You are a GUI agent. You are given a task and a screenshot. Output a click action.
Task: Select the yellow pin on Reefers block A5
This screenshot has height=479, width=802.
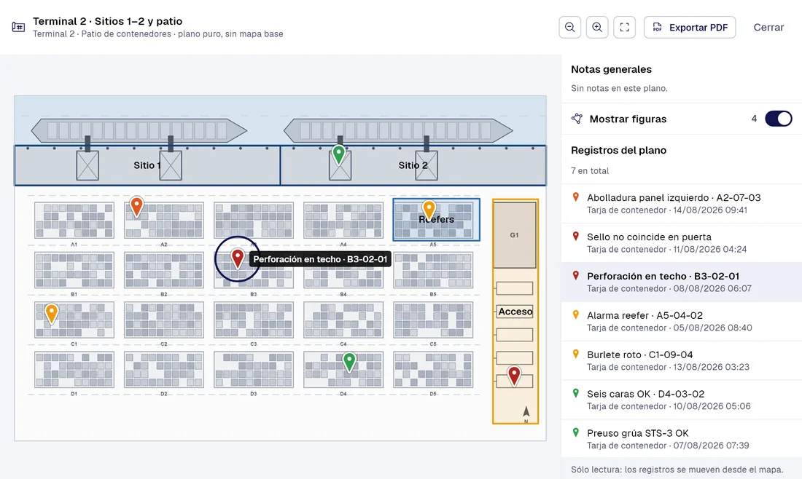(429, 210)
